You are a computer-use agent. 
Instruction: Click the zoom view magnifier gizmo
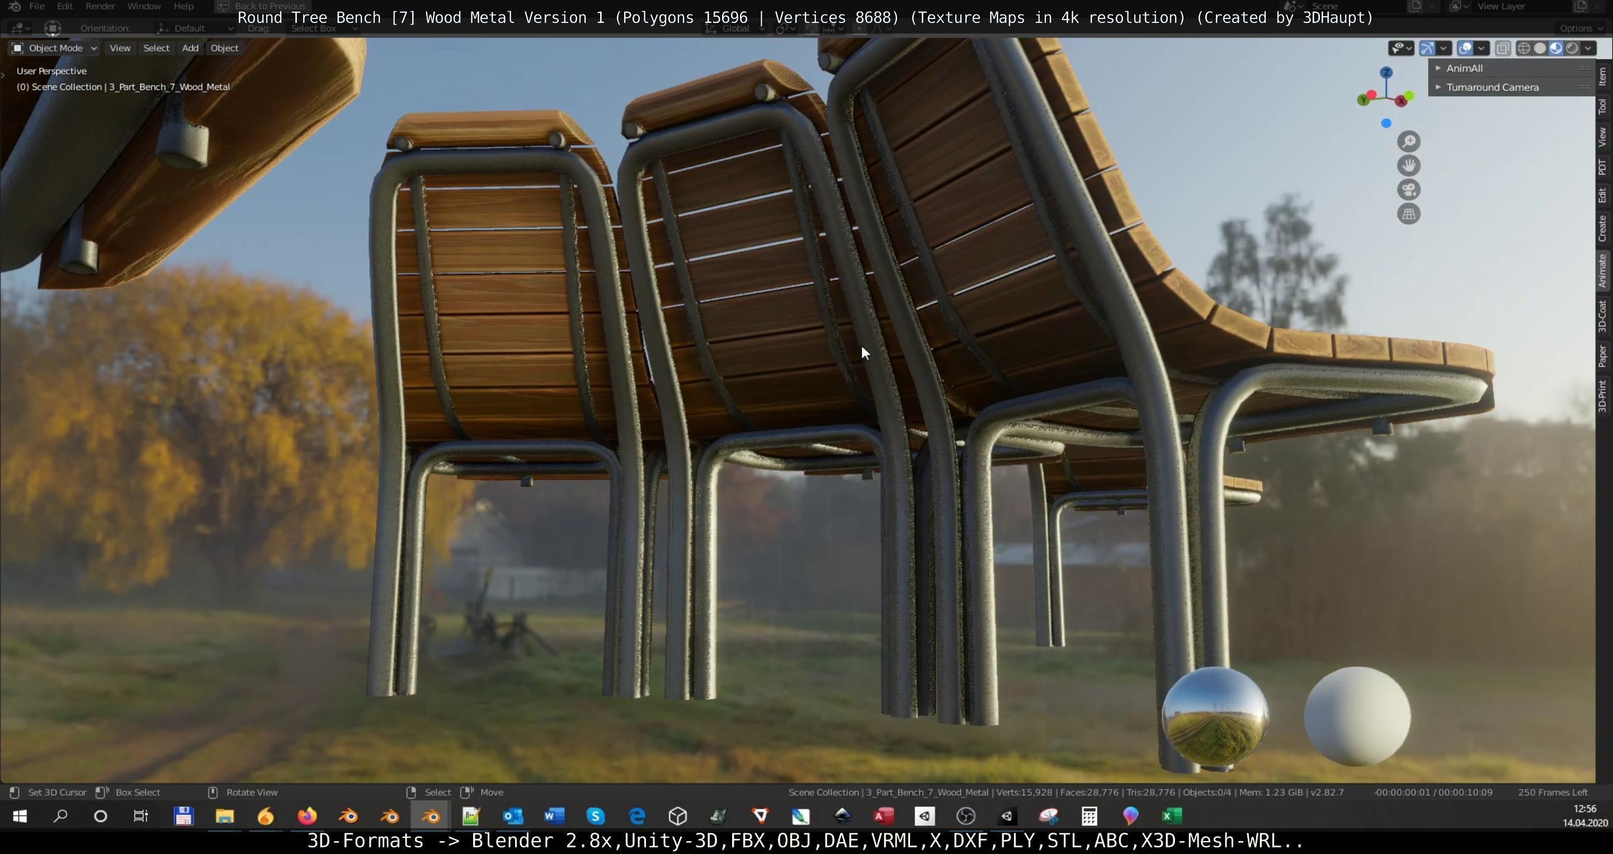click(1408, 141)
